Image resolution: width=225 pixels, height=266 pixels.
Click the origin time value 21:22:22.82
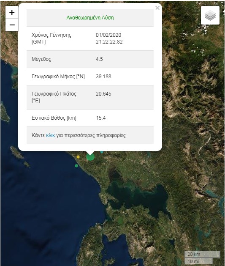(x=109, y=42)
